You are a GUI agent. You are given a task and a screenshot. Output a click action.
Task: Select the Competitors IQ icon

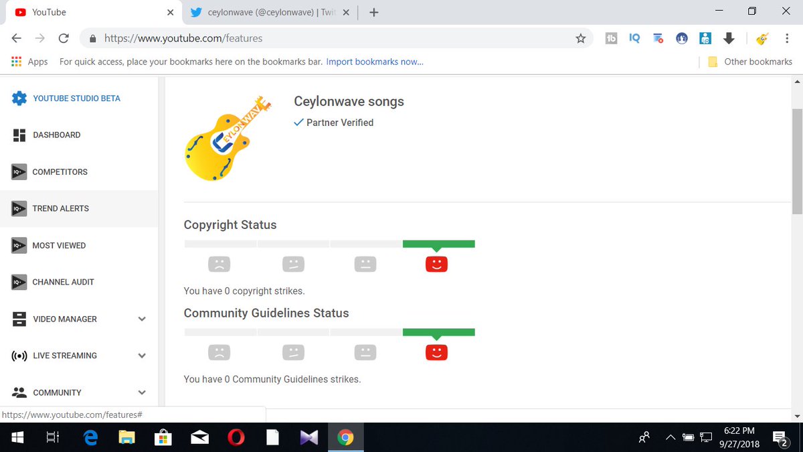pyautogui.click(x=19, y=171)
